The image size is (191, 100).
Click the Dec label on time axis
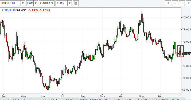[x=161, y=96]
